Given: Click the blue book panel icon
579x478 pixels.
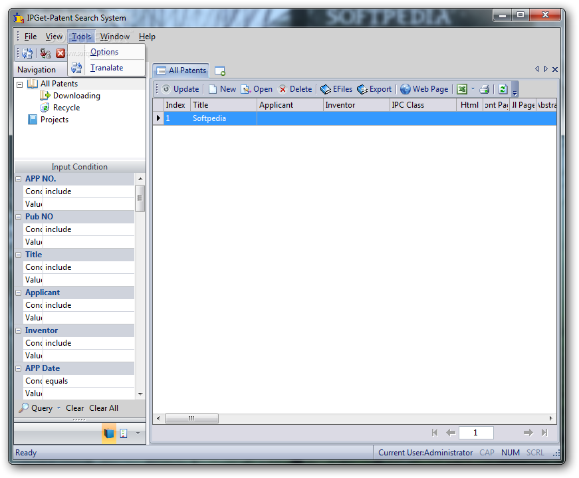Looking at the screenshot, I should [x=109, y=433].
